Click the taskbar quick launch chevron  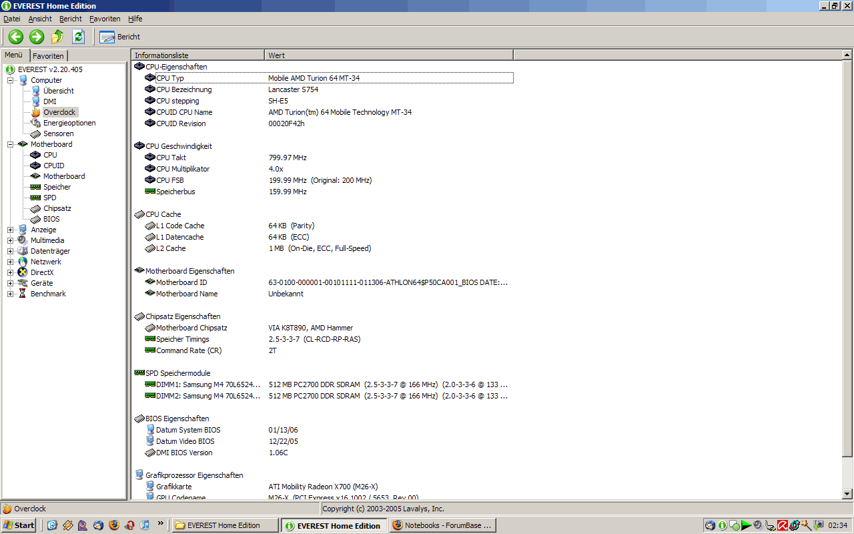pos(161,525)
